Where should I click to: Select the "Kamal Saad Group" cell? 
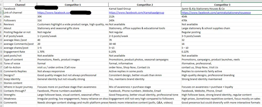[x=120, y=9]
